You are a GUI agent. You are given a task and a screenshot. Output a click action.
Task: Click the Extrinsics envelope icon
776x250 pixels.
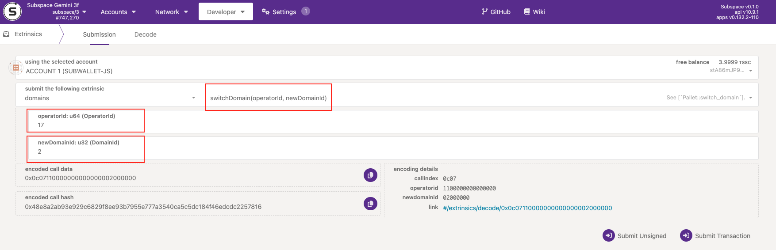[x=7, y=34]
